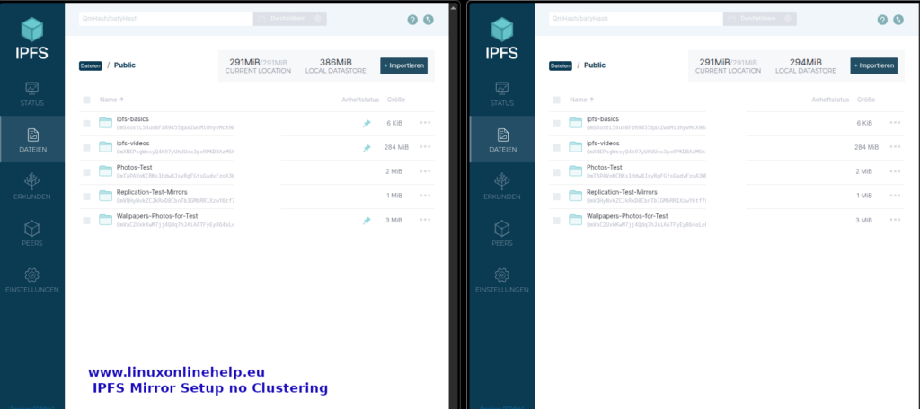Open Dateien section in right window sidebar
Viewport: 920px width, 409px height.
coord(501,139)
